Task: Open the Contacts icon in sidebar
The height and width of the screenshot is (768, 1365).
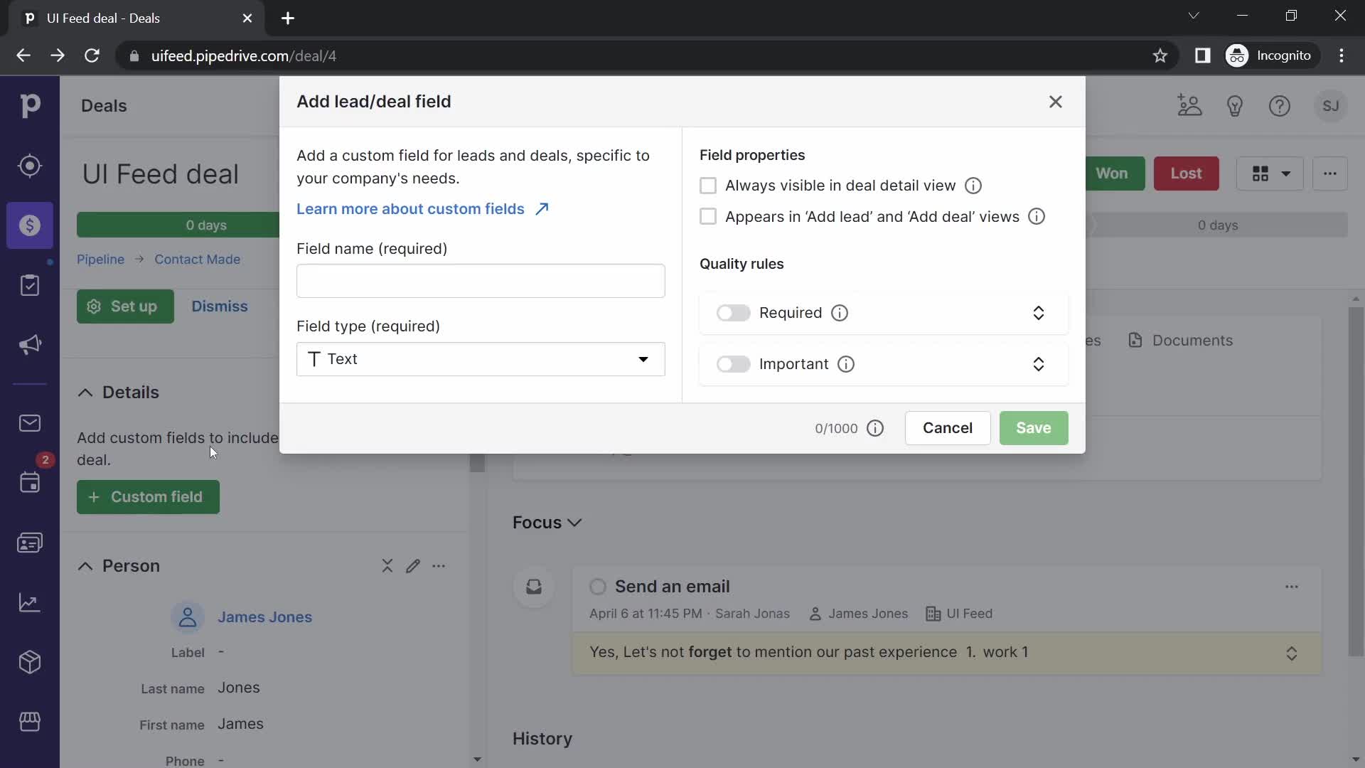Action: (x=29, y=542)
